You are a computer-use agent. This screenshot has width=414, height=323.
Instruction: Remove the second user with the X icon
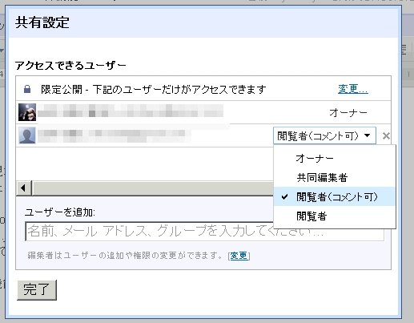(386, 136)
